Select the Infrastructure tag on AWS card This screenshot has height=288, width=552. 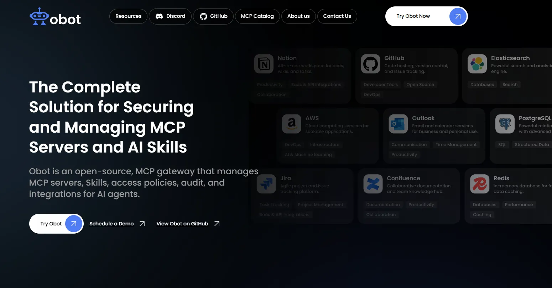click(x=325, y=145)
